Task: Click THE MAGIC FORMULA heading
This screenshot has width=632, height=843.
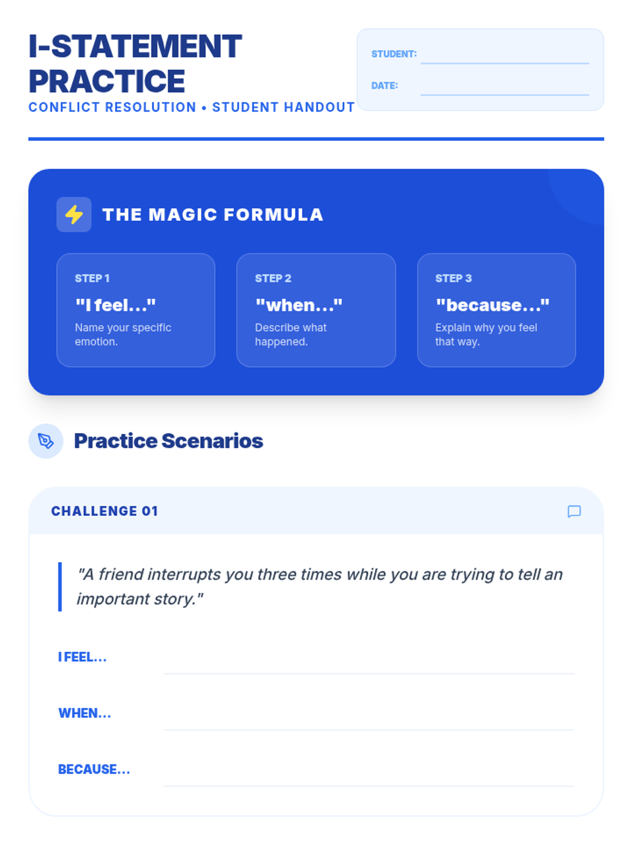Action: pos(213,214)
